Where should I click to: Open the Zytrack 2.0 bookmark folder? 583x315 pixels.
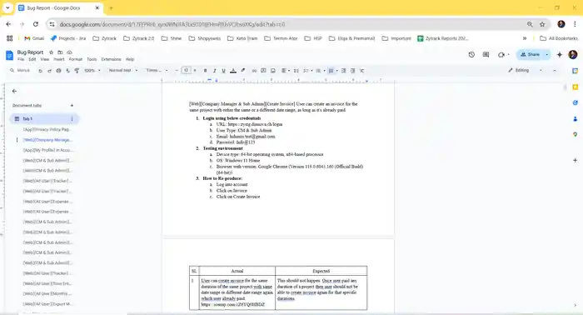[139, 38]
